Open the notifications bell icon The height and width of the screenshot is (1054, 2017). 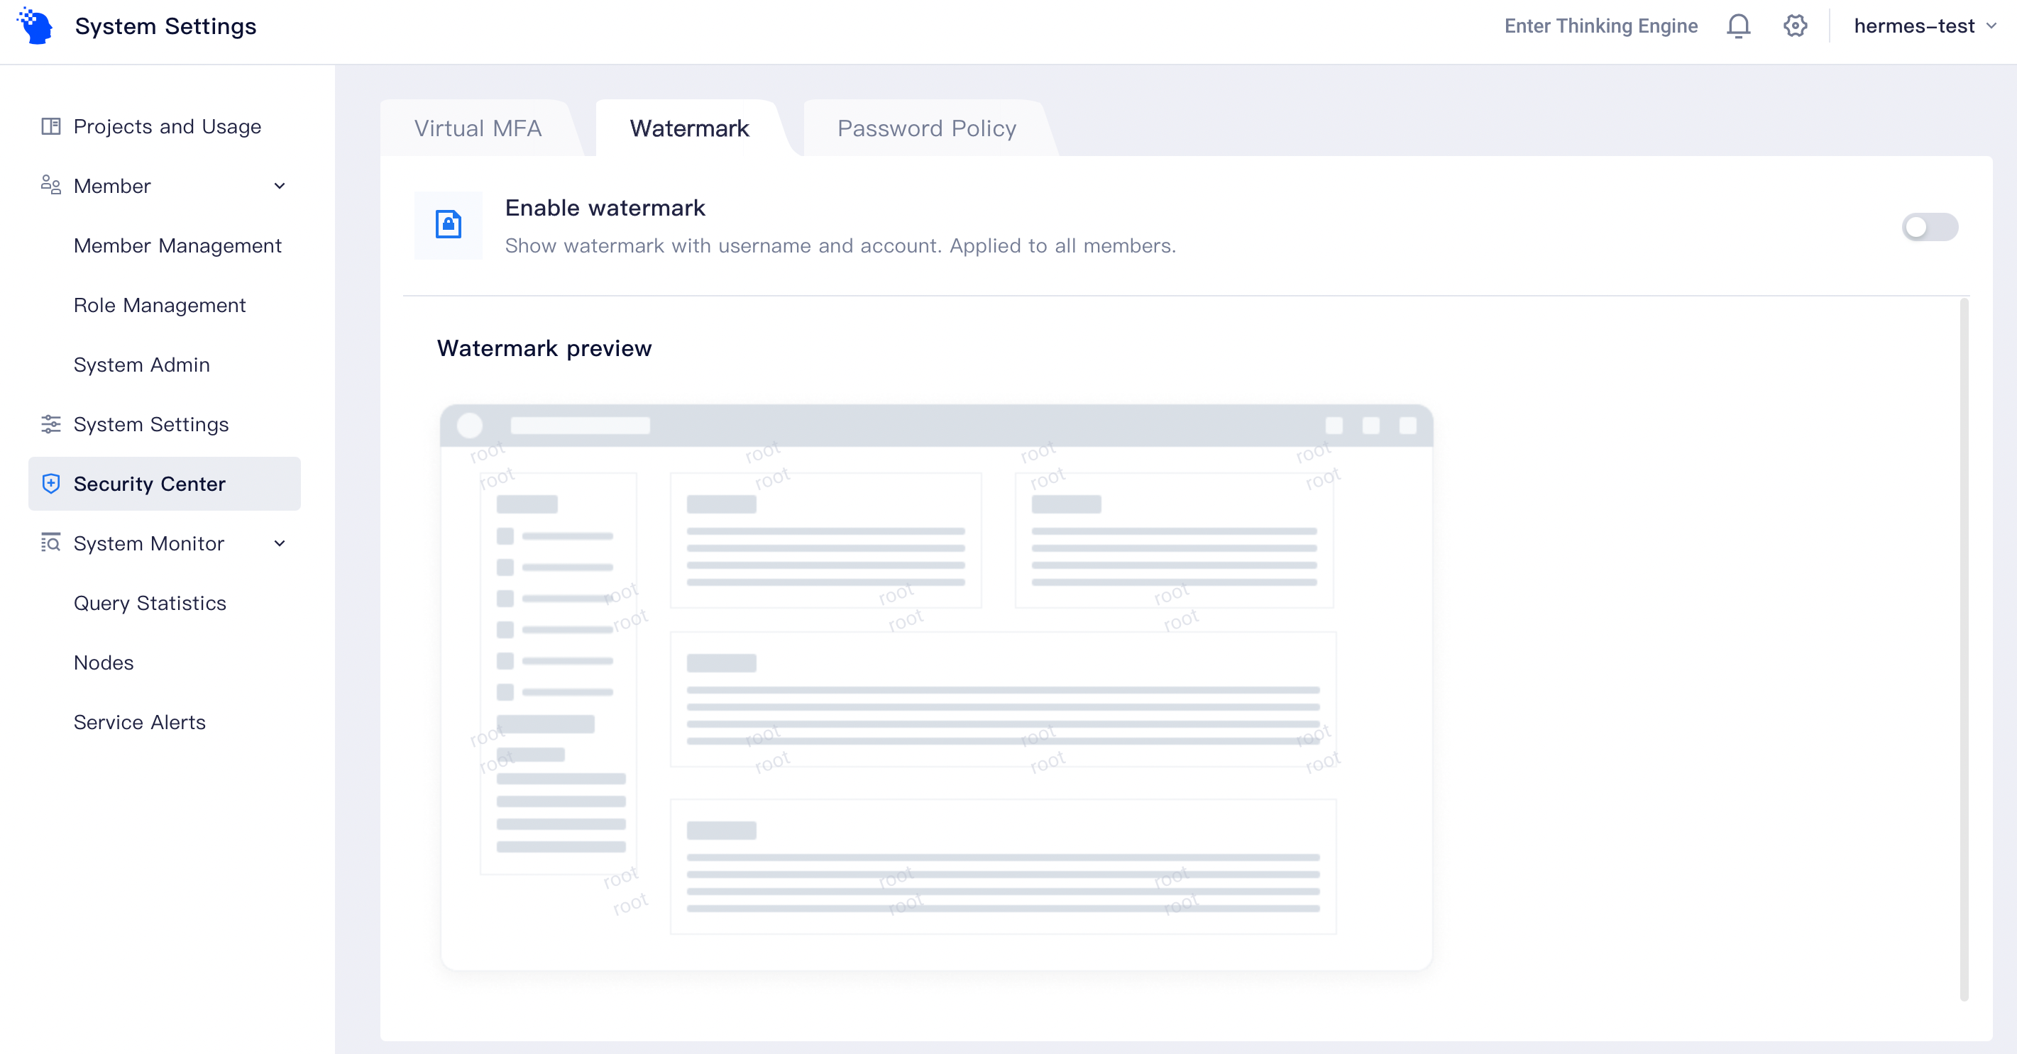click(1738, 26)
